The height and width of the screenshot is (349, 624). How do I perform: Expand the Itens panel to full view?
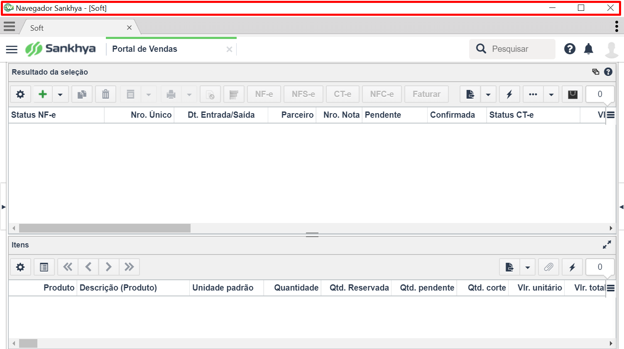(x=607, y=245)
